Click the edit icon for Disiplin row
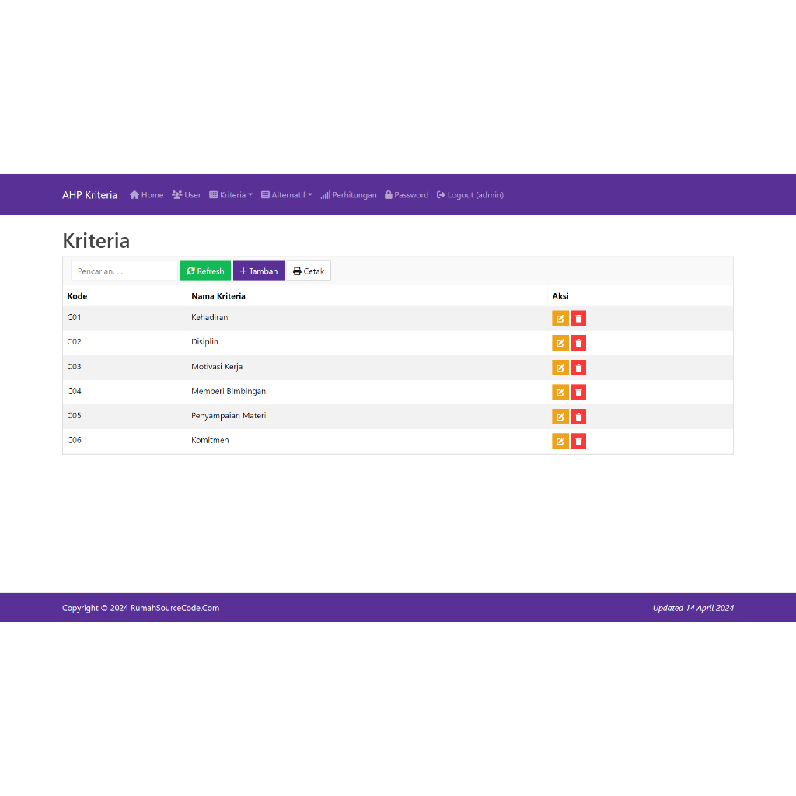Viewport: 796px width, 796px height. click(x=560, y=343)
